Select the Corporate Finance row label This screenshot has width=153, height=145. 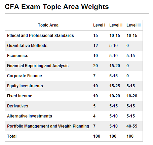click(x=25, y=76)
